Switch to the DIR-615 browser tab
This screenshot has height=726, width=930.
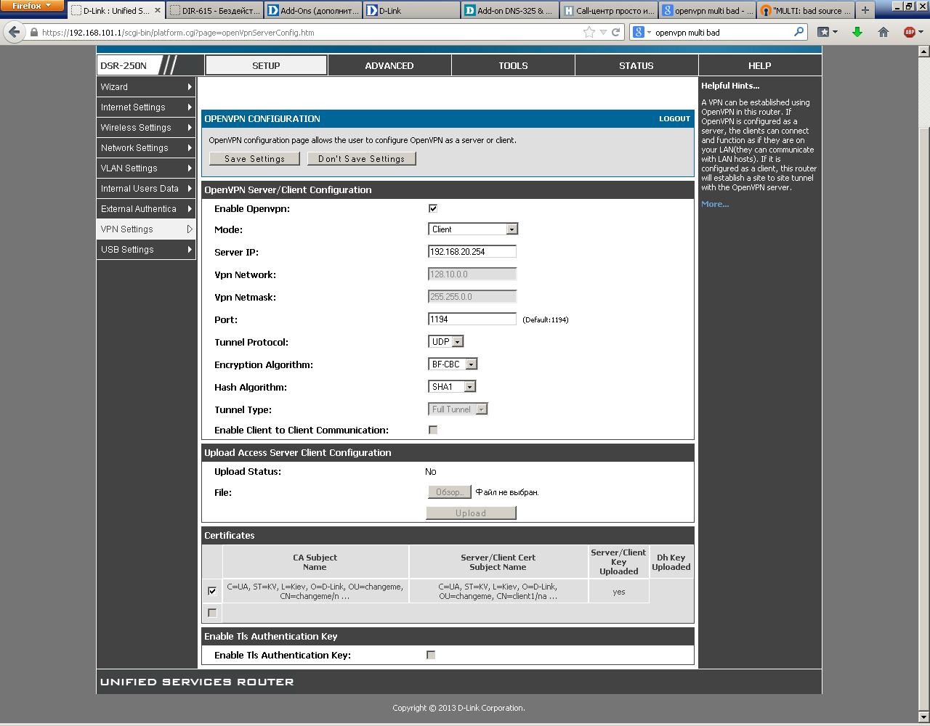[x=214, y=11]
